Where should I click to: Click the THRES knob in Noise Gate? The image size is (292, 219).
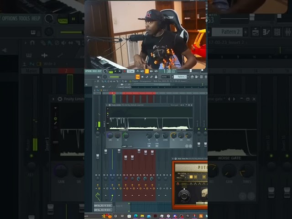[x=188, y=135]
